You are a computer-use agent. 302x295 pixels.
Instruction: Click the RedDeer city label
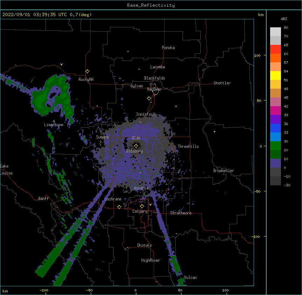pyautogui.click(x=154, y=89)
